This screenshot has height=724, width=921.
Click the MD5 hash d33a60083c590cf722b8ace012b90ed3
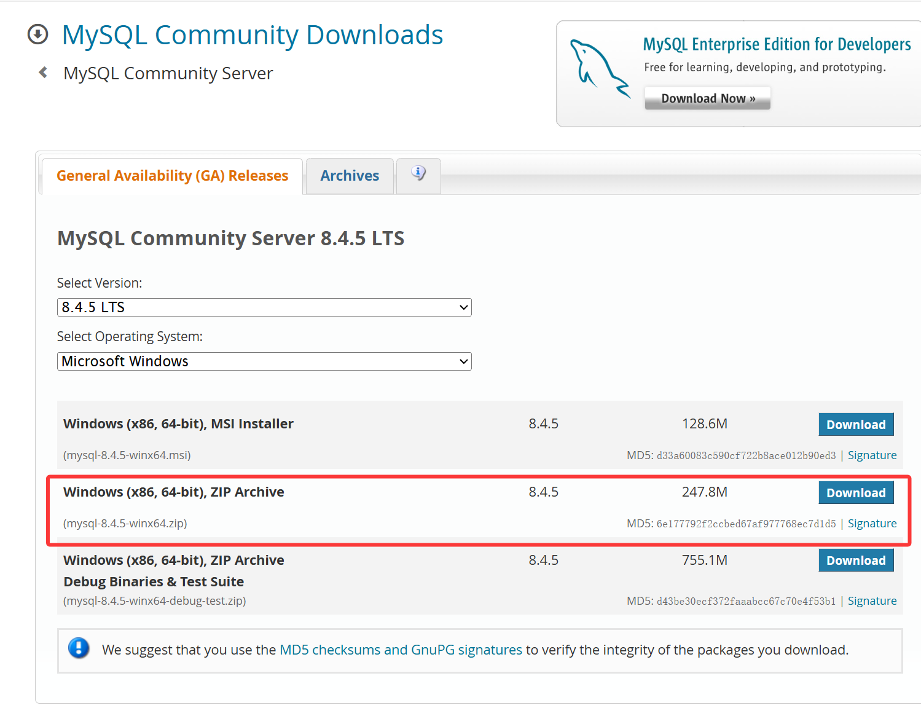(746, 456)
